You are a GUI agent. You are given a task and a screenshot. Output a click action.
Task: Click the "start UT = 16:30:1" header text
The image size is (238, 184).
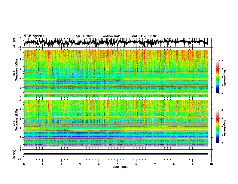(145, 36)
